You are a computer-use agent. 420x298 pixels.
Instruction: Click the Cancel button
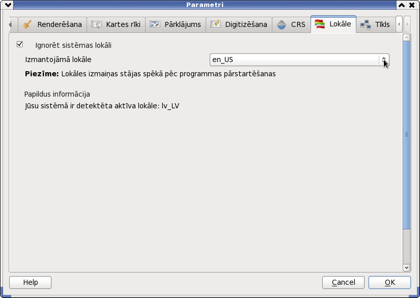tap(343, 282)
